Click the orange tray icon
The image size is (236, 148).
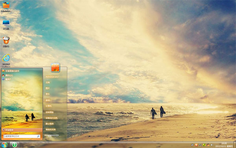(x=196, y=145)
